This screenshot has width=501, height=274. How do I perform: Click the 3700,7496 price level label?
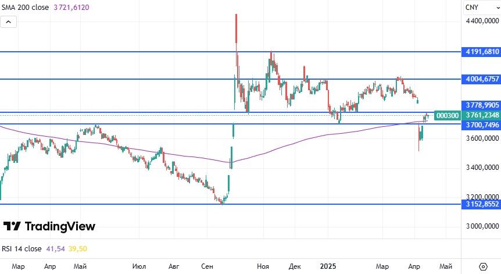pyautogui.click(x=482, y=124)
